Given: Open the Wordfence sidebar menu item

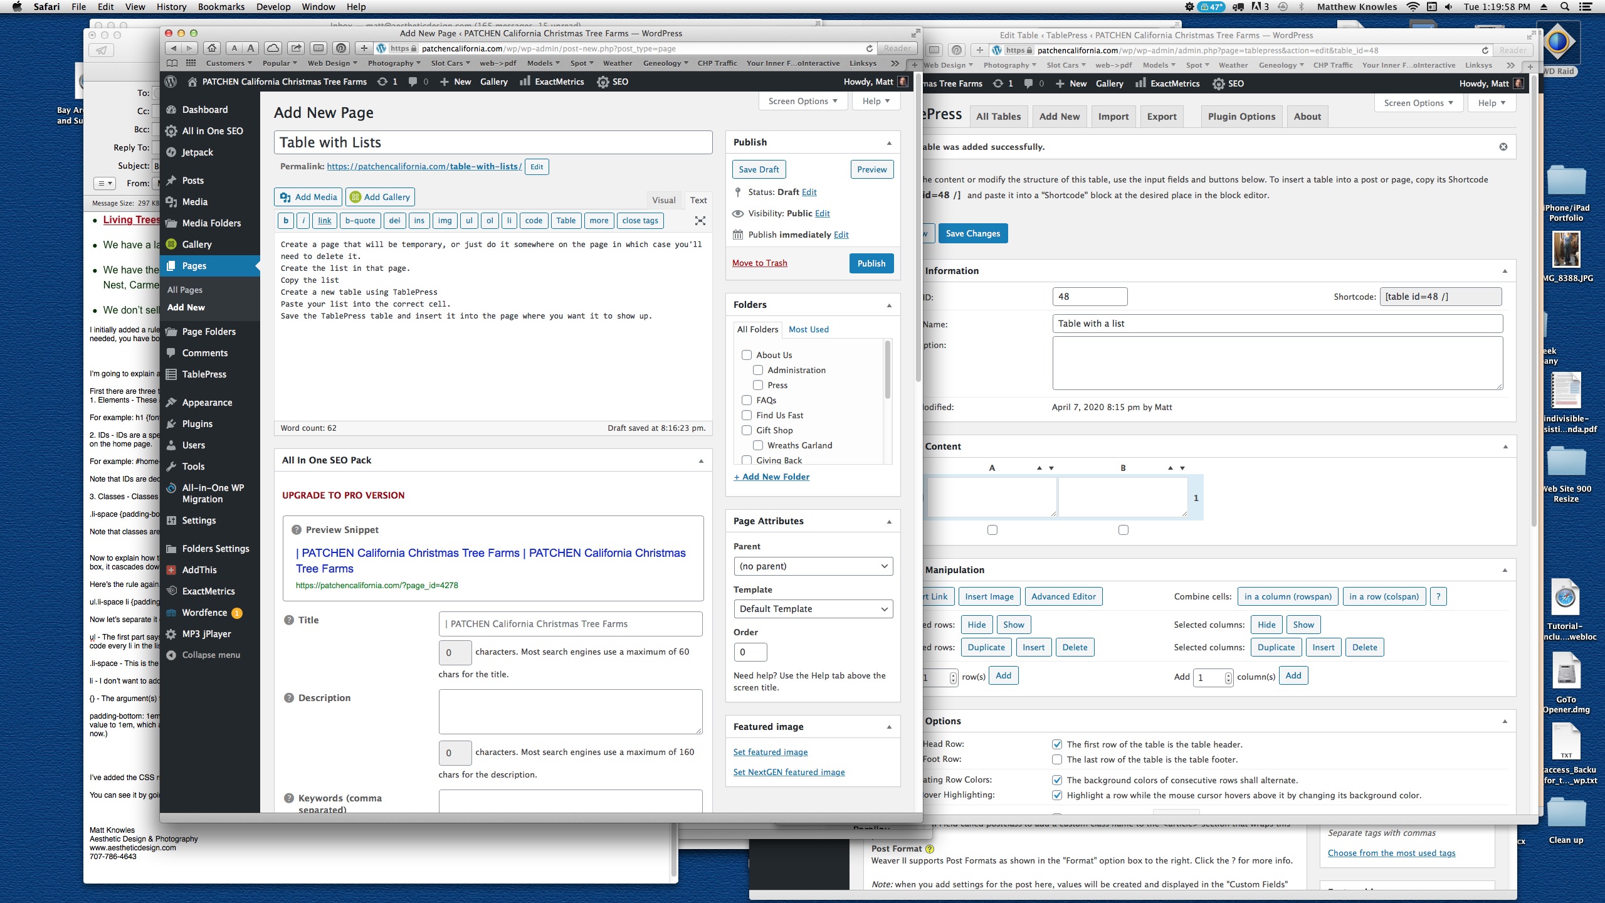Looking at the screenshot, I should [x=204, y=613].
